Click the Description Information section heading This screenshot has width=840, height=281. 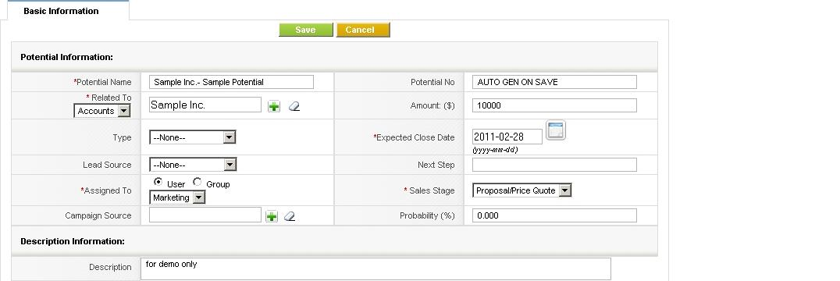(x=73, y=241)
